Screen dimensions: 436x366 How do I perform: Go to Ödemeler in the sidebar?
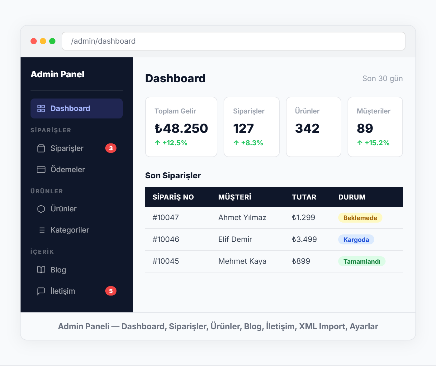point(77,170)
